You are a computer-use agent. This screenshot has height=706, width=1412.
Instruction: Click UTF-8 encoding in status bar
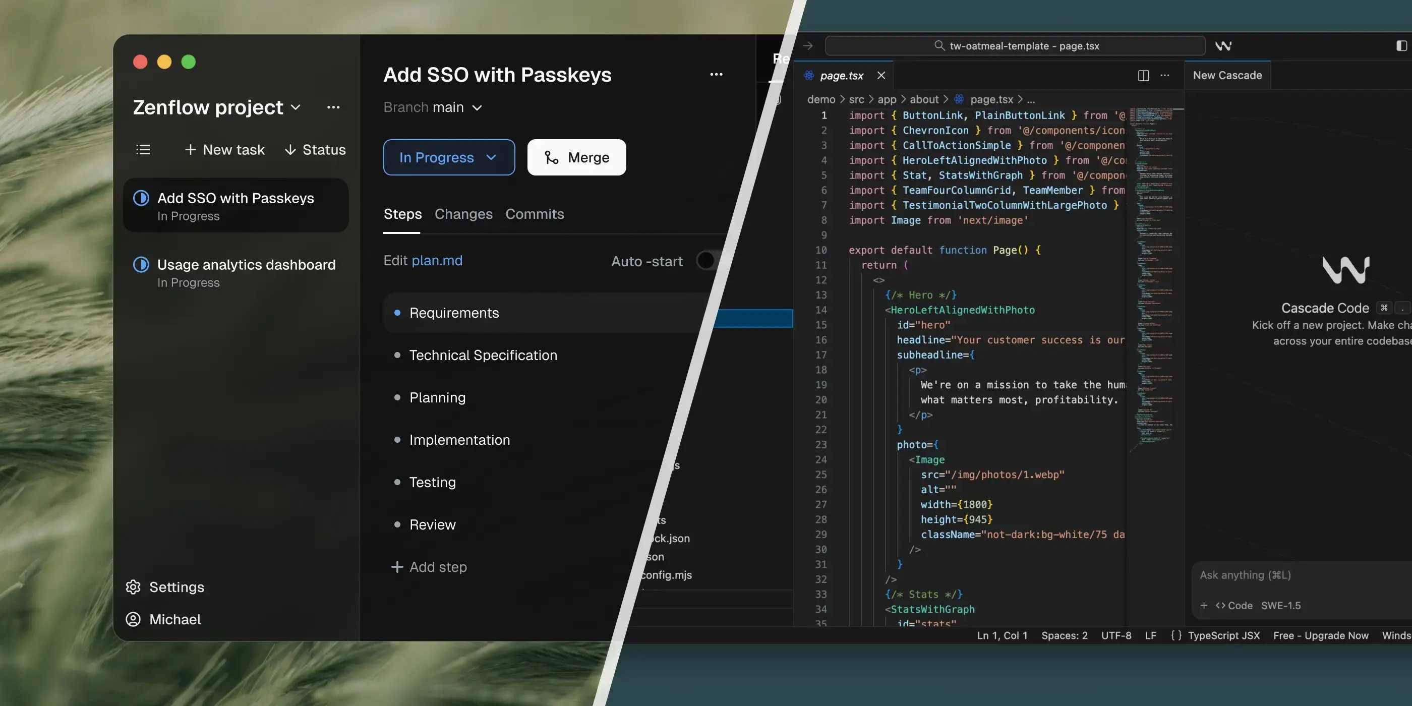(x=1115, y=636)
